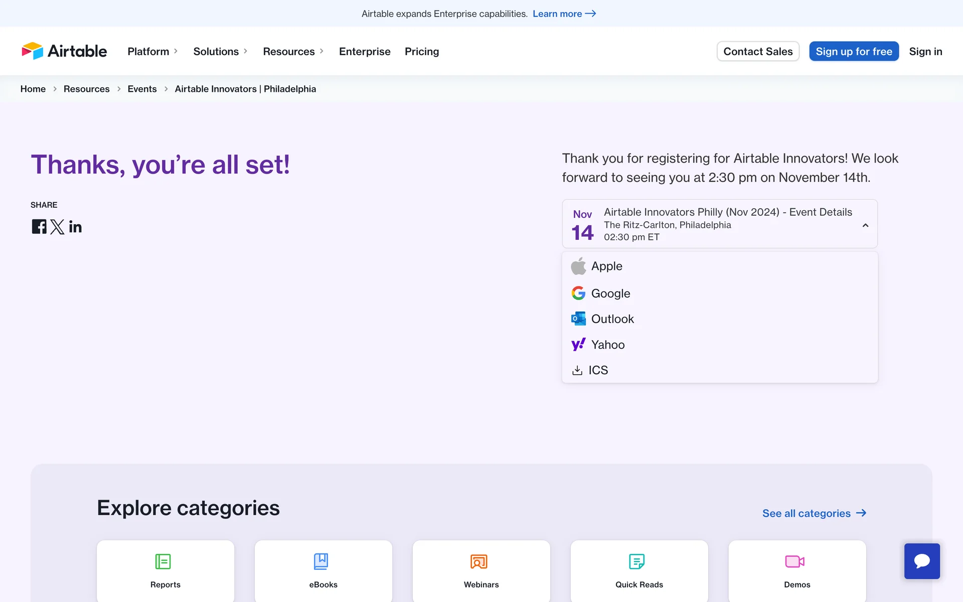Share event on Facebook icon

click(39, 227)
